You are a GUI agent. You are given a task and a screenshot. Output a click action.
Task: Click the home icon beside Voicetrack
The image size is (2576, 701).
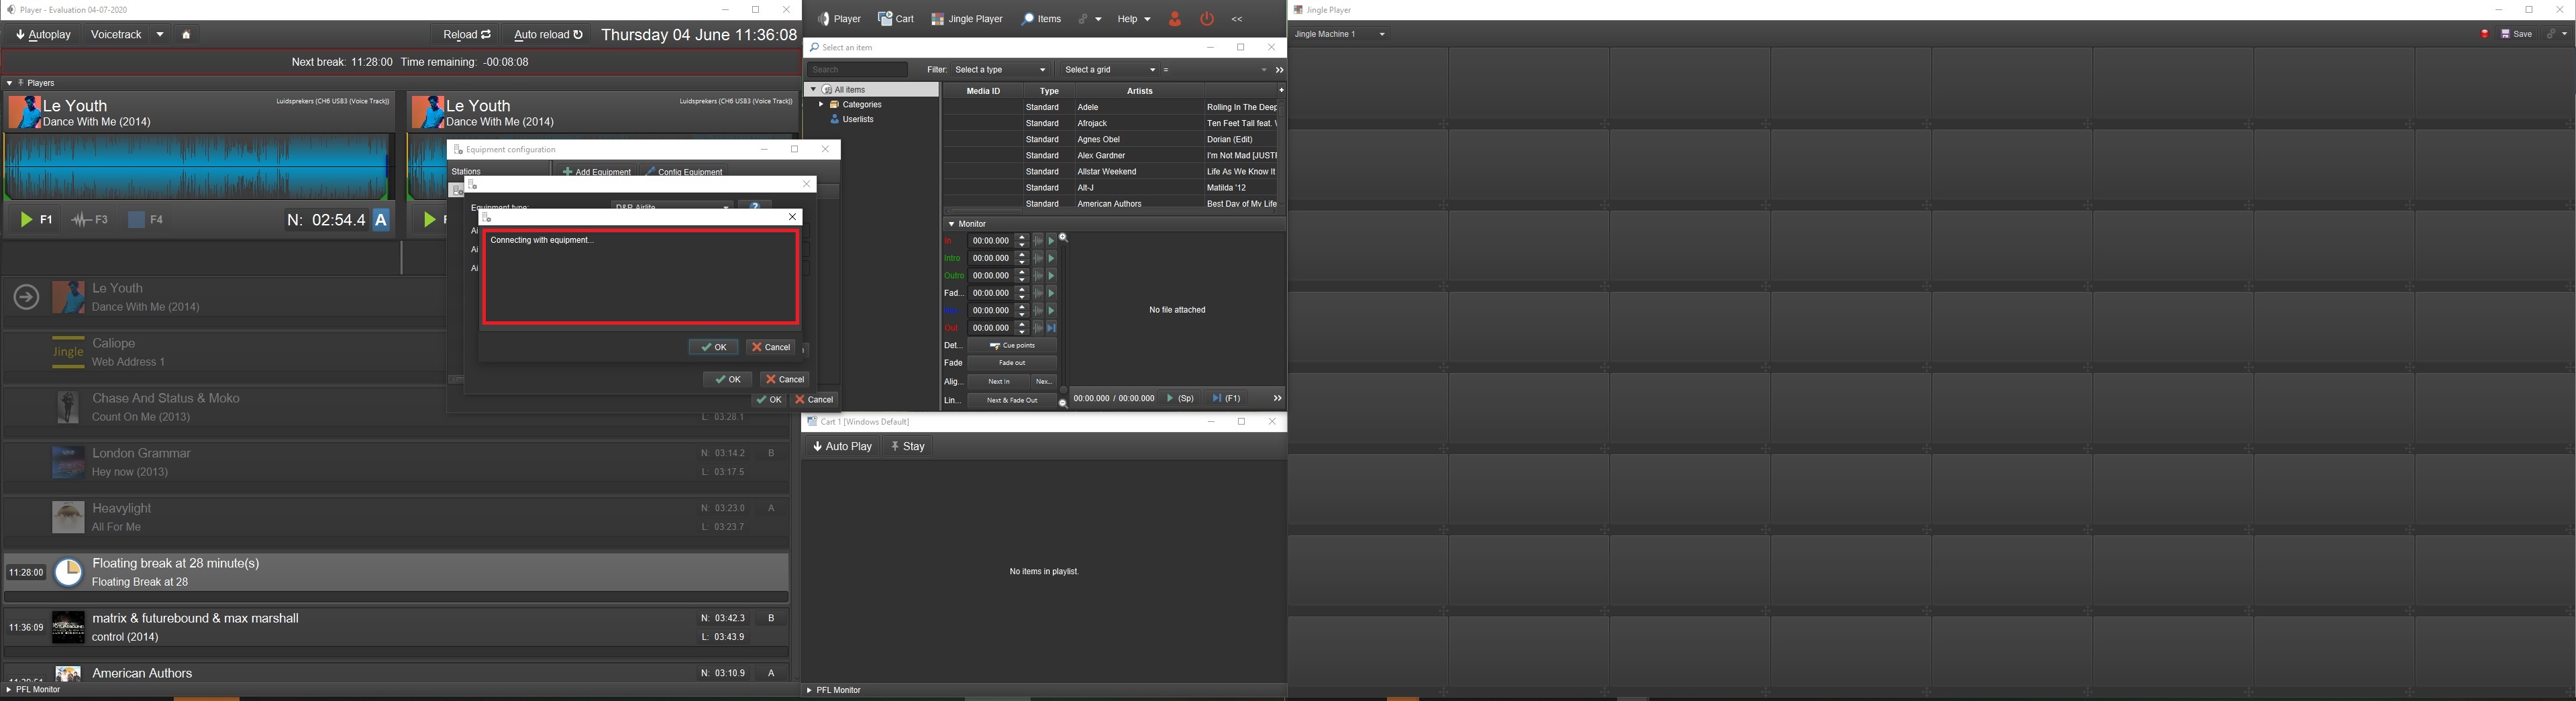186,35
